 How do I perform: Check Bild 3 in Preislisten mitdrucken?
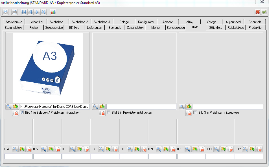pos(195,113)
